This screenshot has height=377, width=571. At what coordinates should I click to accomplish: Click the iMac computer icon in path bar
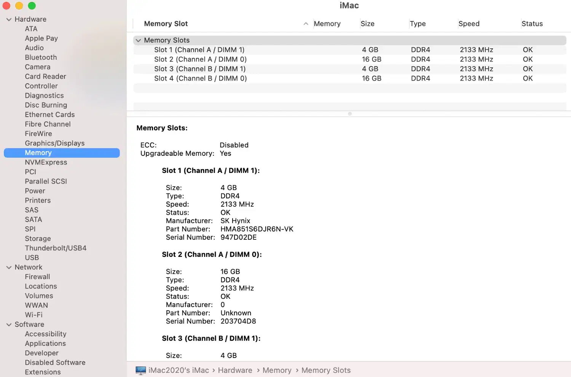[140, 370]
